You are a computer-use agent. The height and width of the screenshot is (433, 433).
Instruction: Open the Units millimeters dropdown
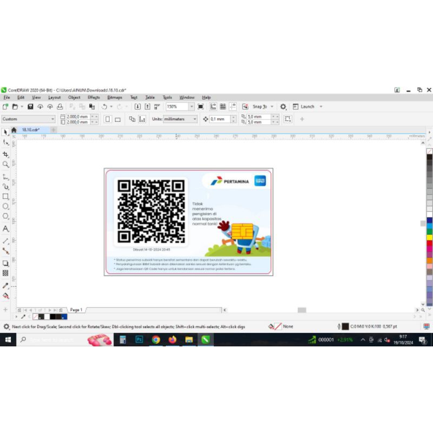click(195, 119)
